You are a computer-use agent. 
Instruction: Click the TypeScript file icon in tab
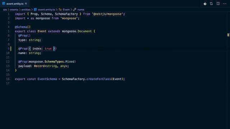coord(4,4)
